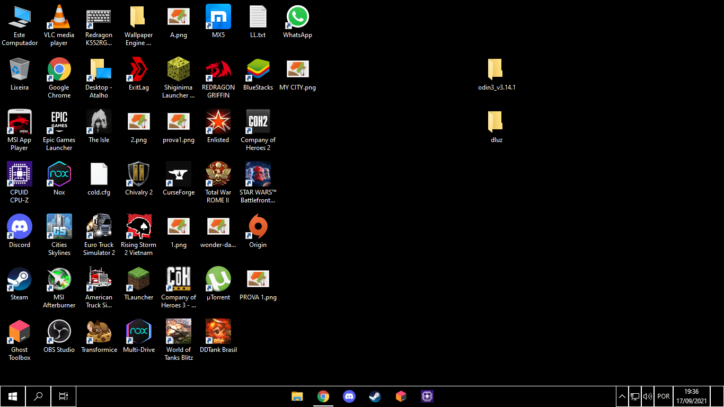Open Discord from the taskbar
The width and height of the screenshot is (724, 407).
[349, 396]
